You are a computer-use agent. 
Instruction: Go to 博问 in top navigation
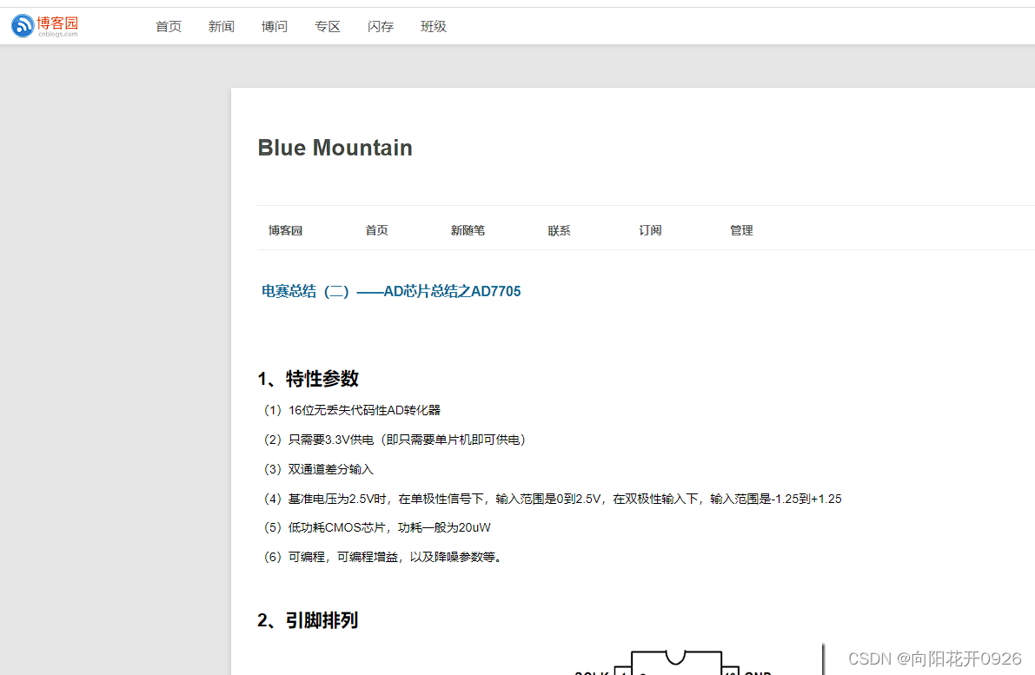[x=274, y=26]
